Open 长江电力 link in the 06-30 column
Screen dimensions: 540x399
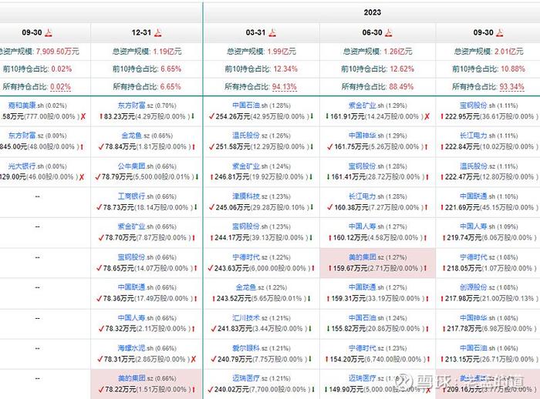[363, 196]
